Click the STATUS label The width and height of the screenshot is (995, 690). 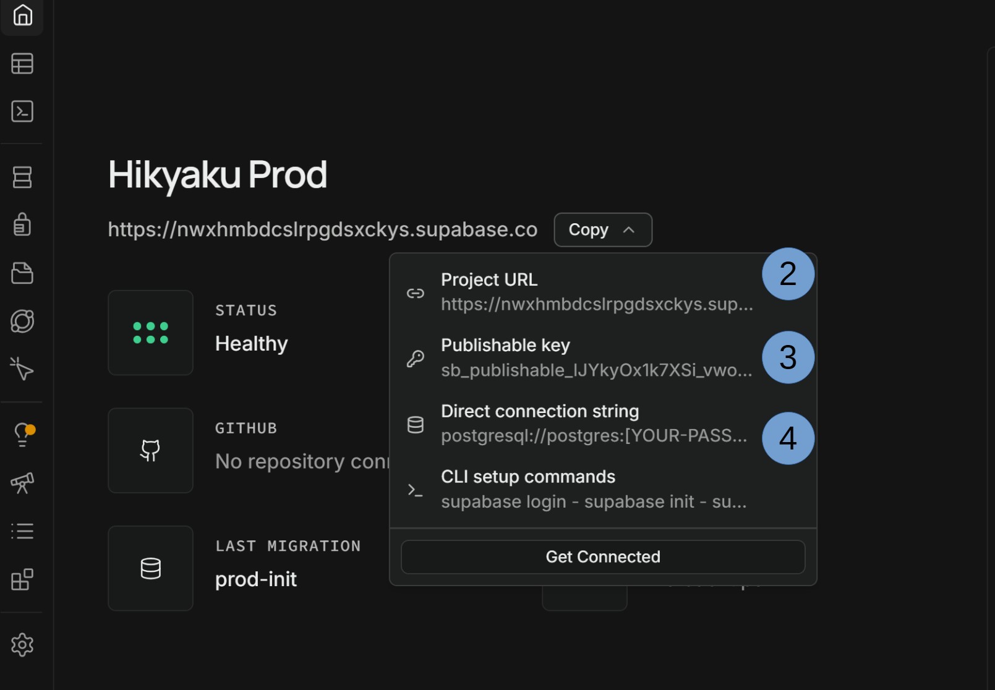pyautogui.click(x=246, y=310)
